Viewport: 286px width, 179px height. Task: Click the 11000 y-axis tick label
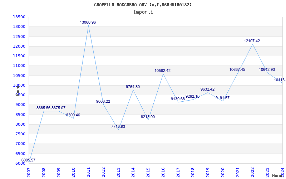pos(19,66)
